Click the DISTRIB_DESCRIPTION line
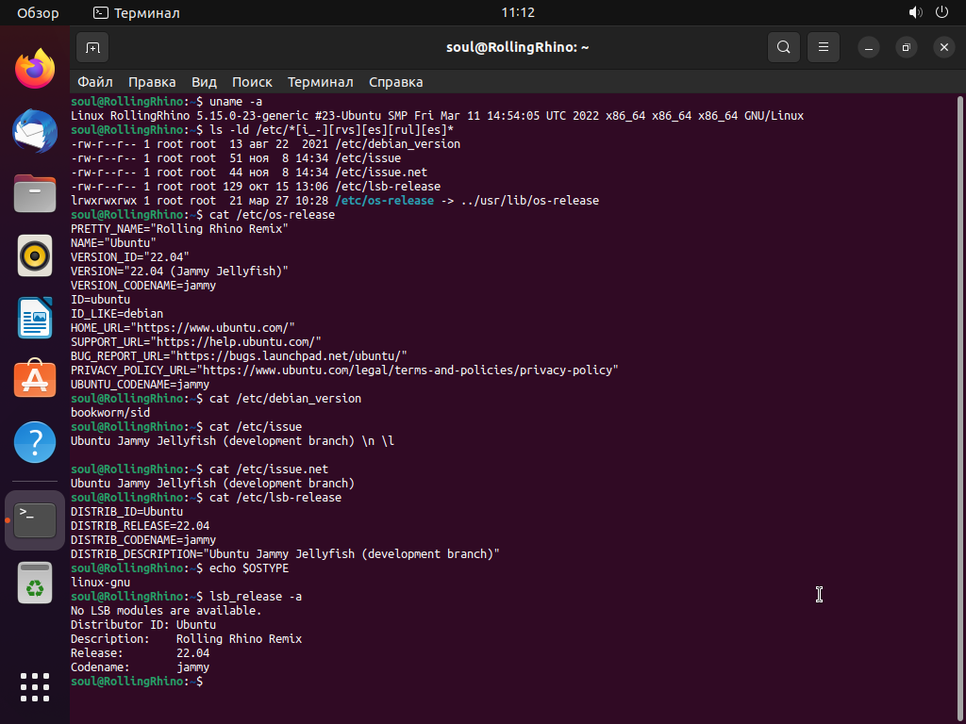 coord(285,554)
